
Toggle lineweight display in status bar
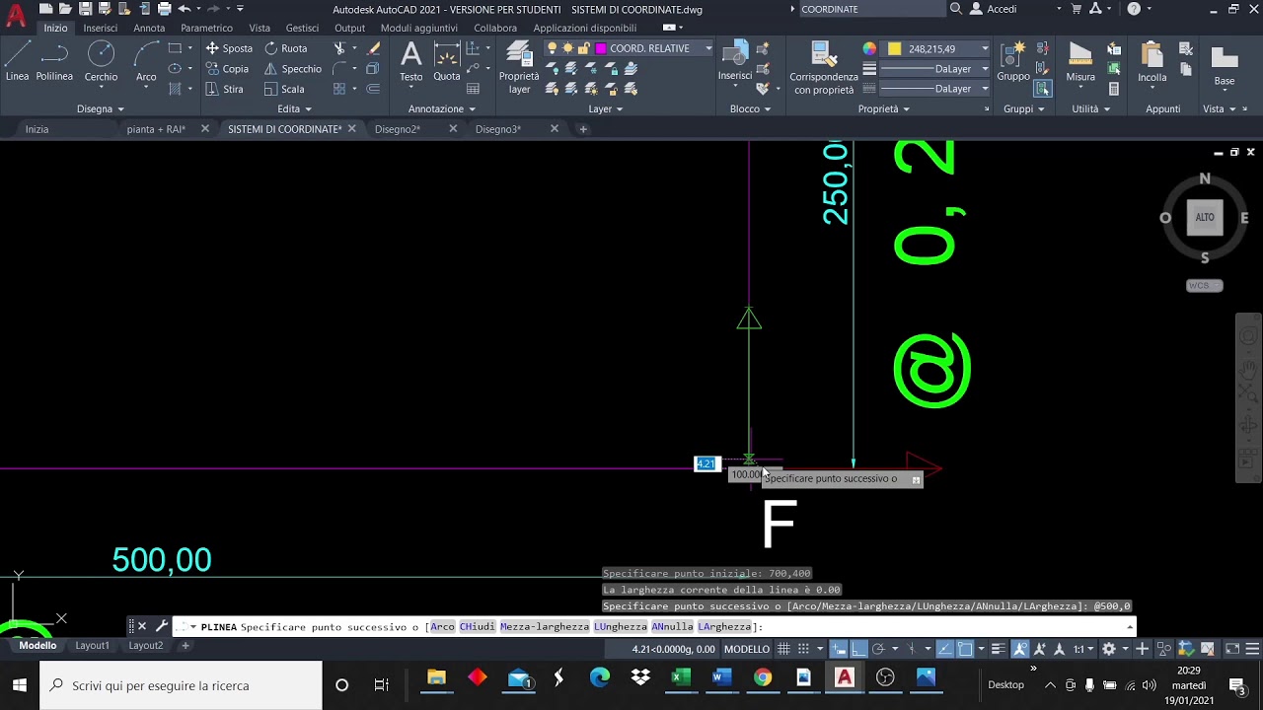999,649
